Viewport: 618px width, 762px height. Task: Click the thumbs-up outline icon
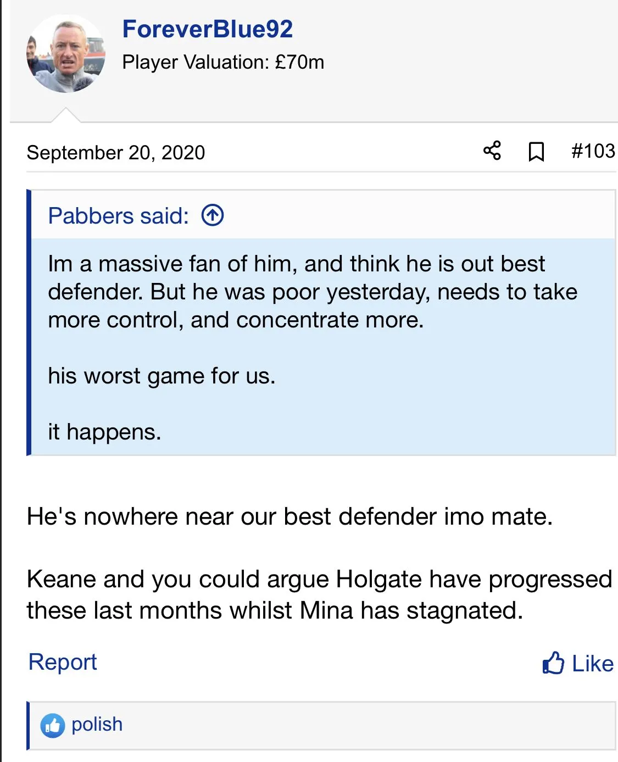pos(553,663)
